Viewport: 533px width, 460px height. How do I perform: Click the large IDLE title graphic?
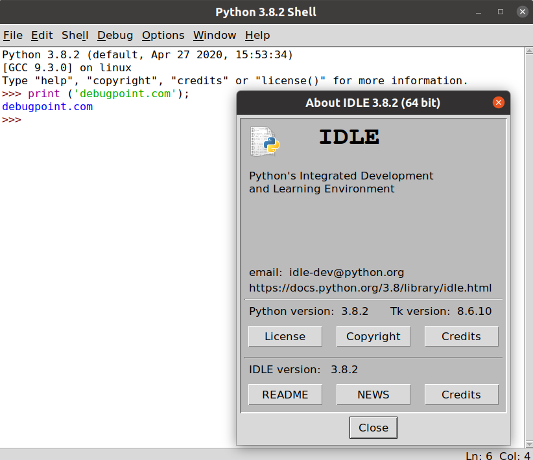pyautogui.click(x=349, y=137)
